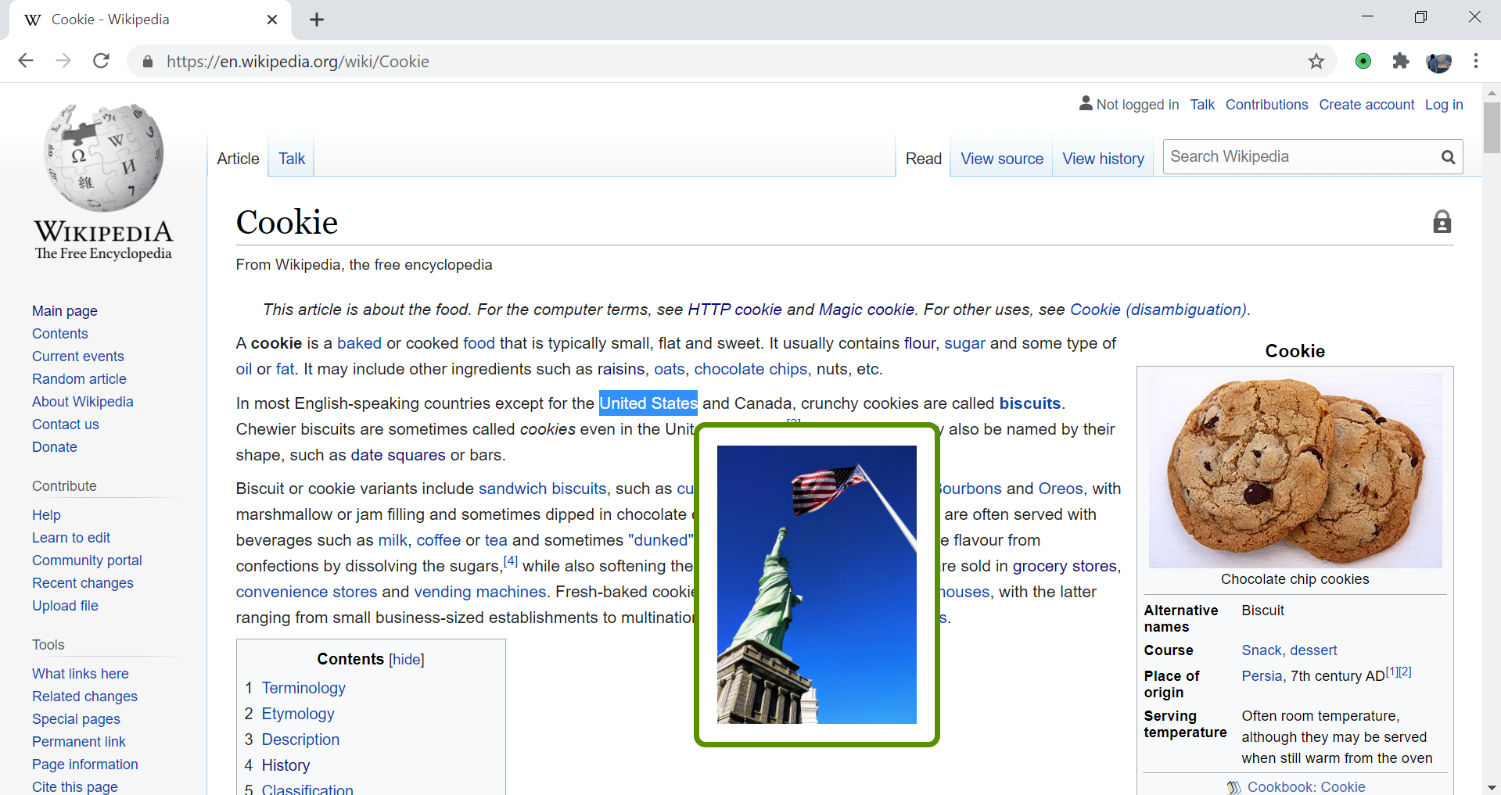Open the About Wikipedia link
Screen dimensions: 1501x795
click(x=83, y=402)
